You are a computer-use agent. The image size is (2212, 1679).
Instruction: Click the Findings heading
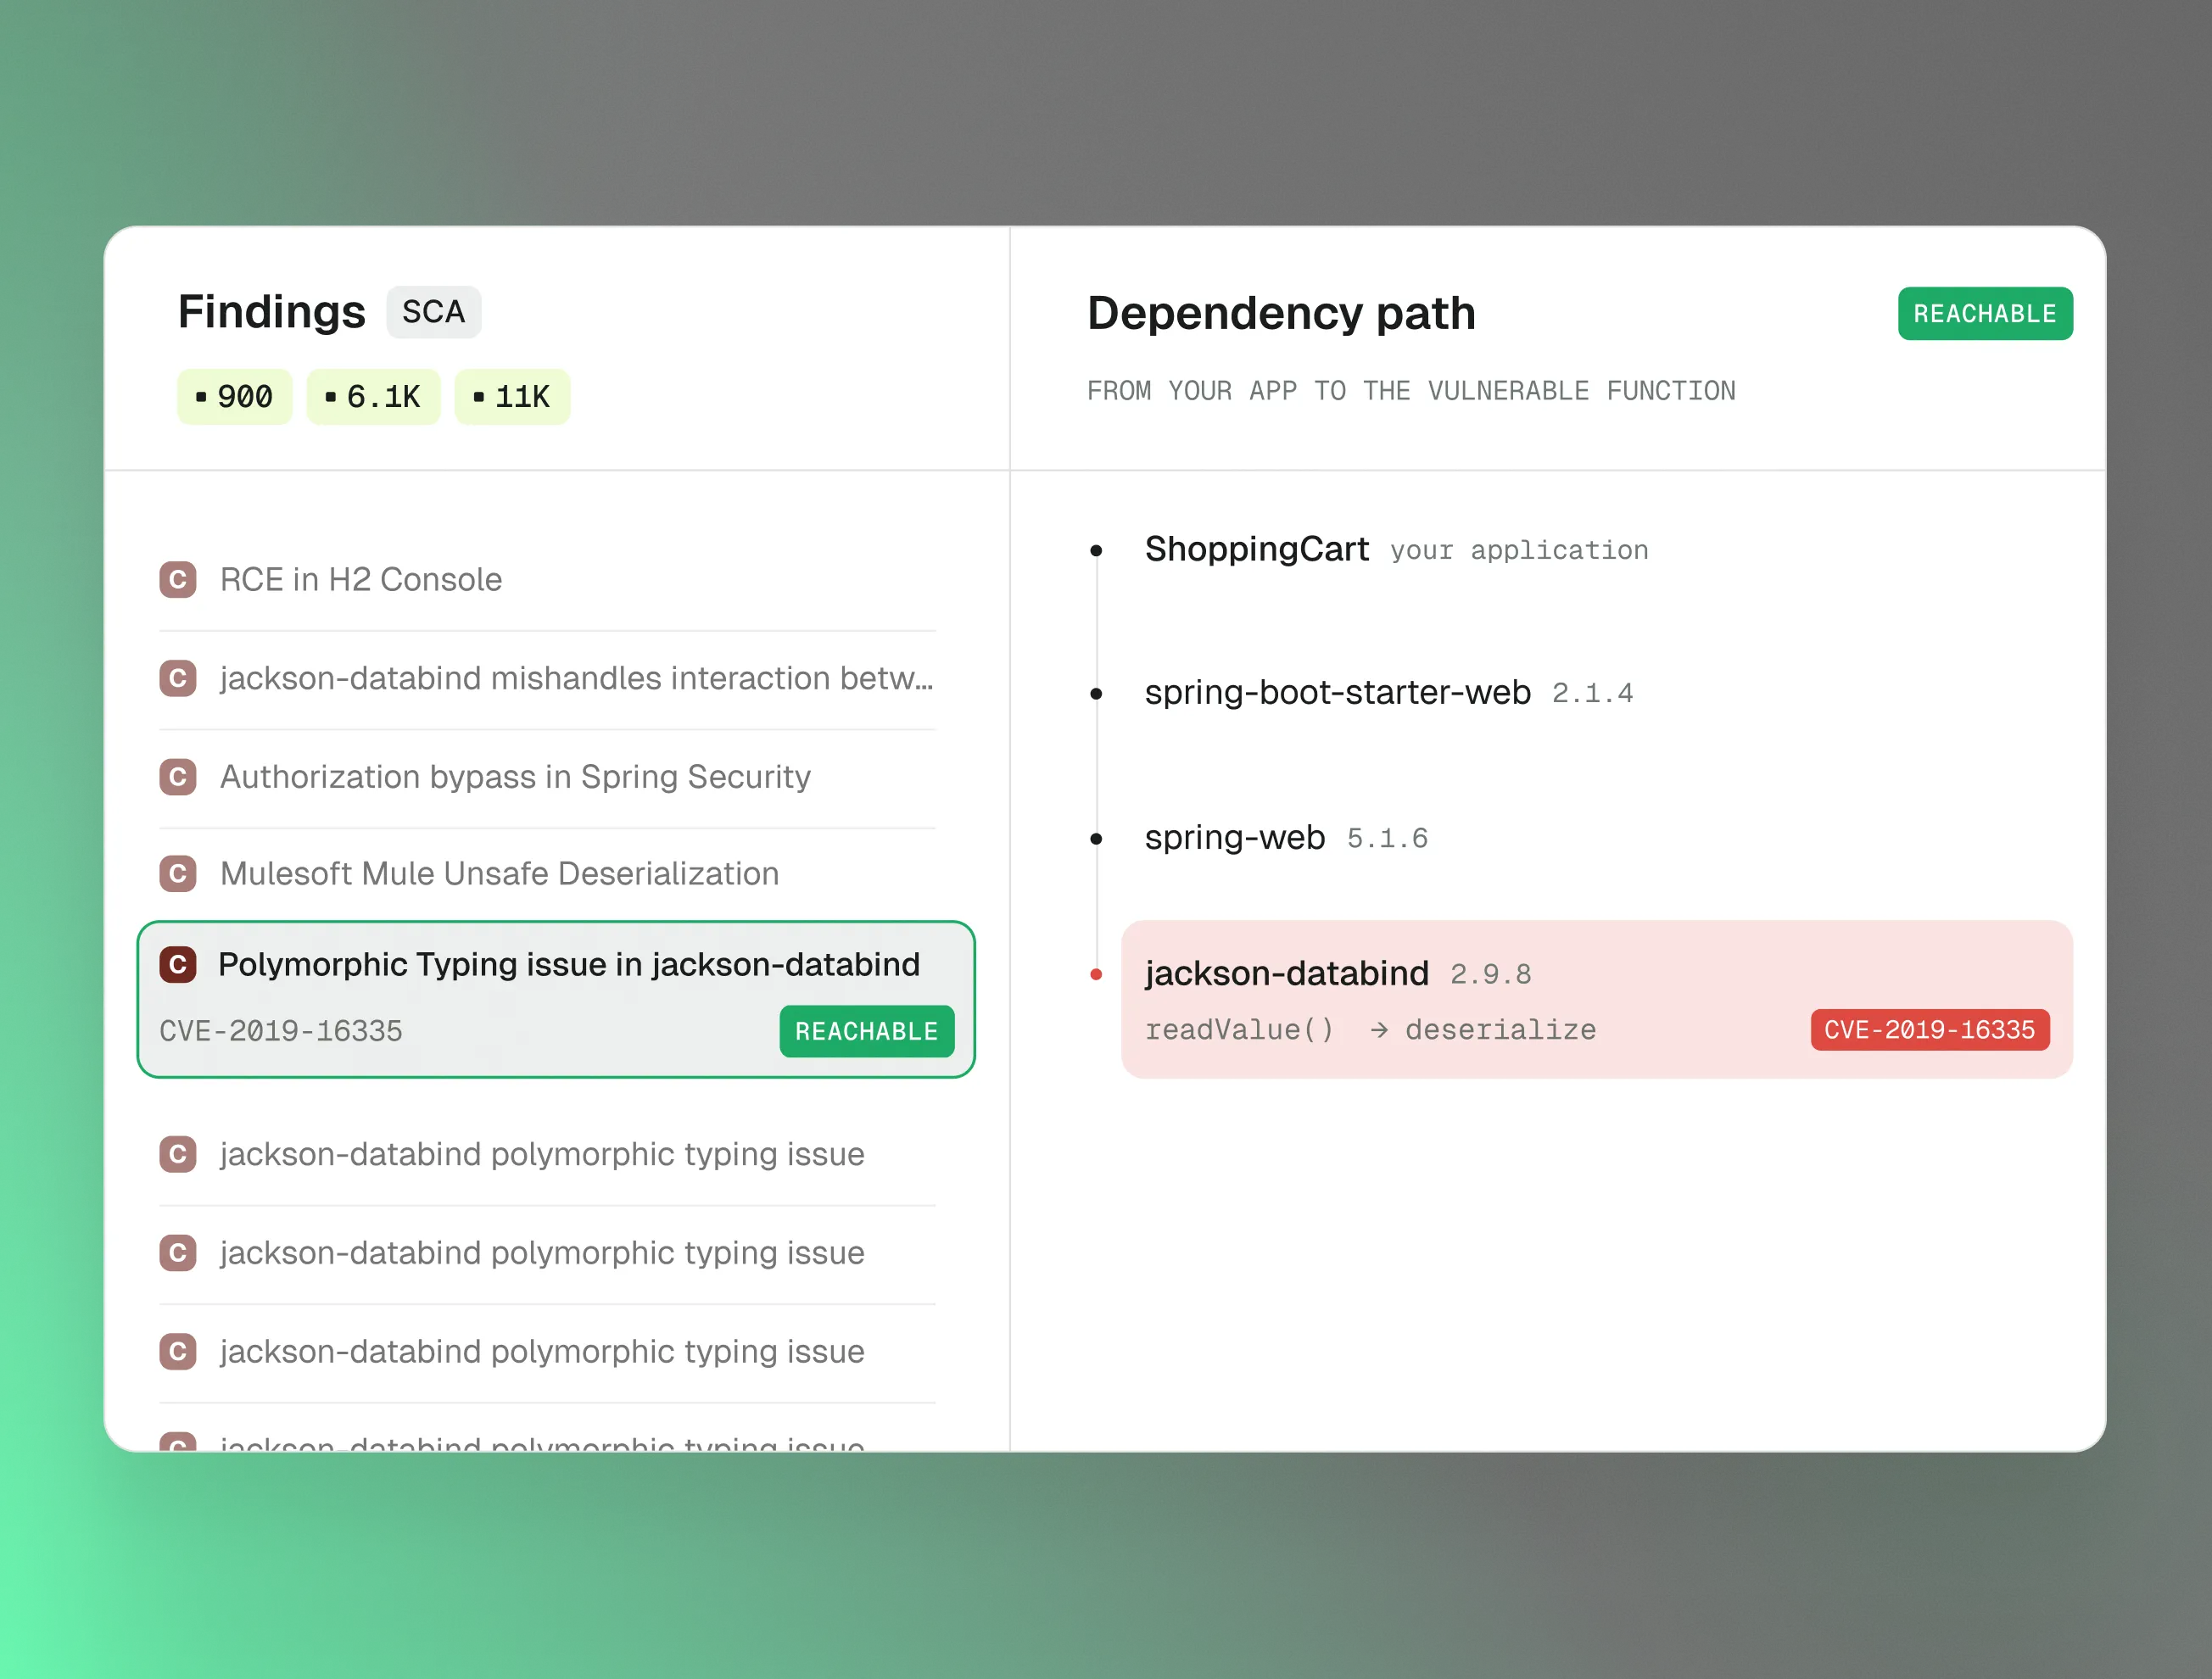(x=272, y=312)
